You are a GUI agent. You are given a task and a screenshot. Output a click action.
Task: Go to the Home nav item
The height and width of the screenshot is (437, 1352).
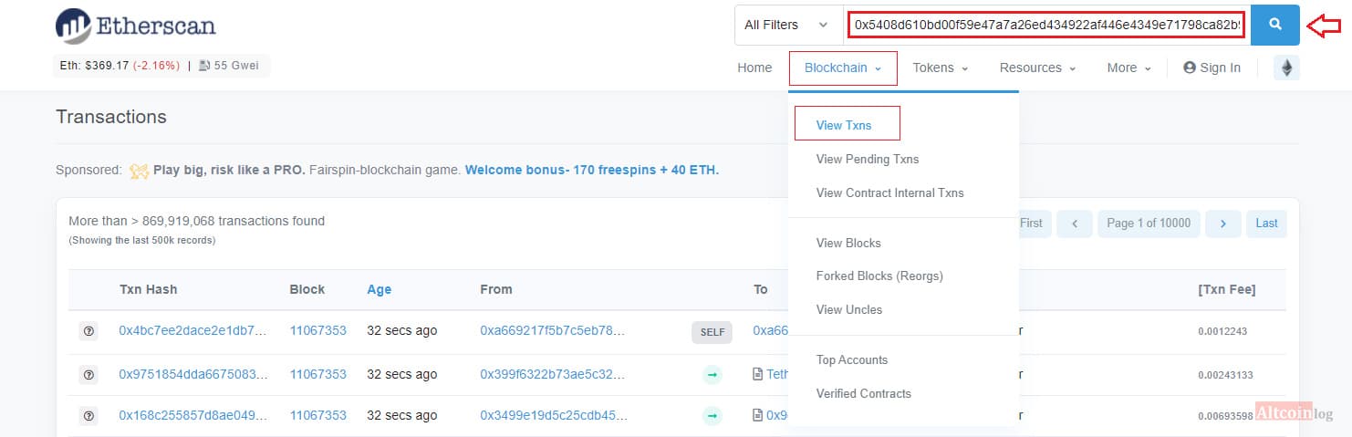(x=754, y=68)
